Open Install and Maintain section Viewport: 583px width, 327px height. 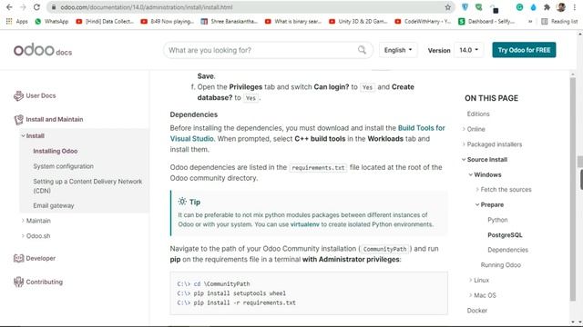coord(55,119)
